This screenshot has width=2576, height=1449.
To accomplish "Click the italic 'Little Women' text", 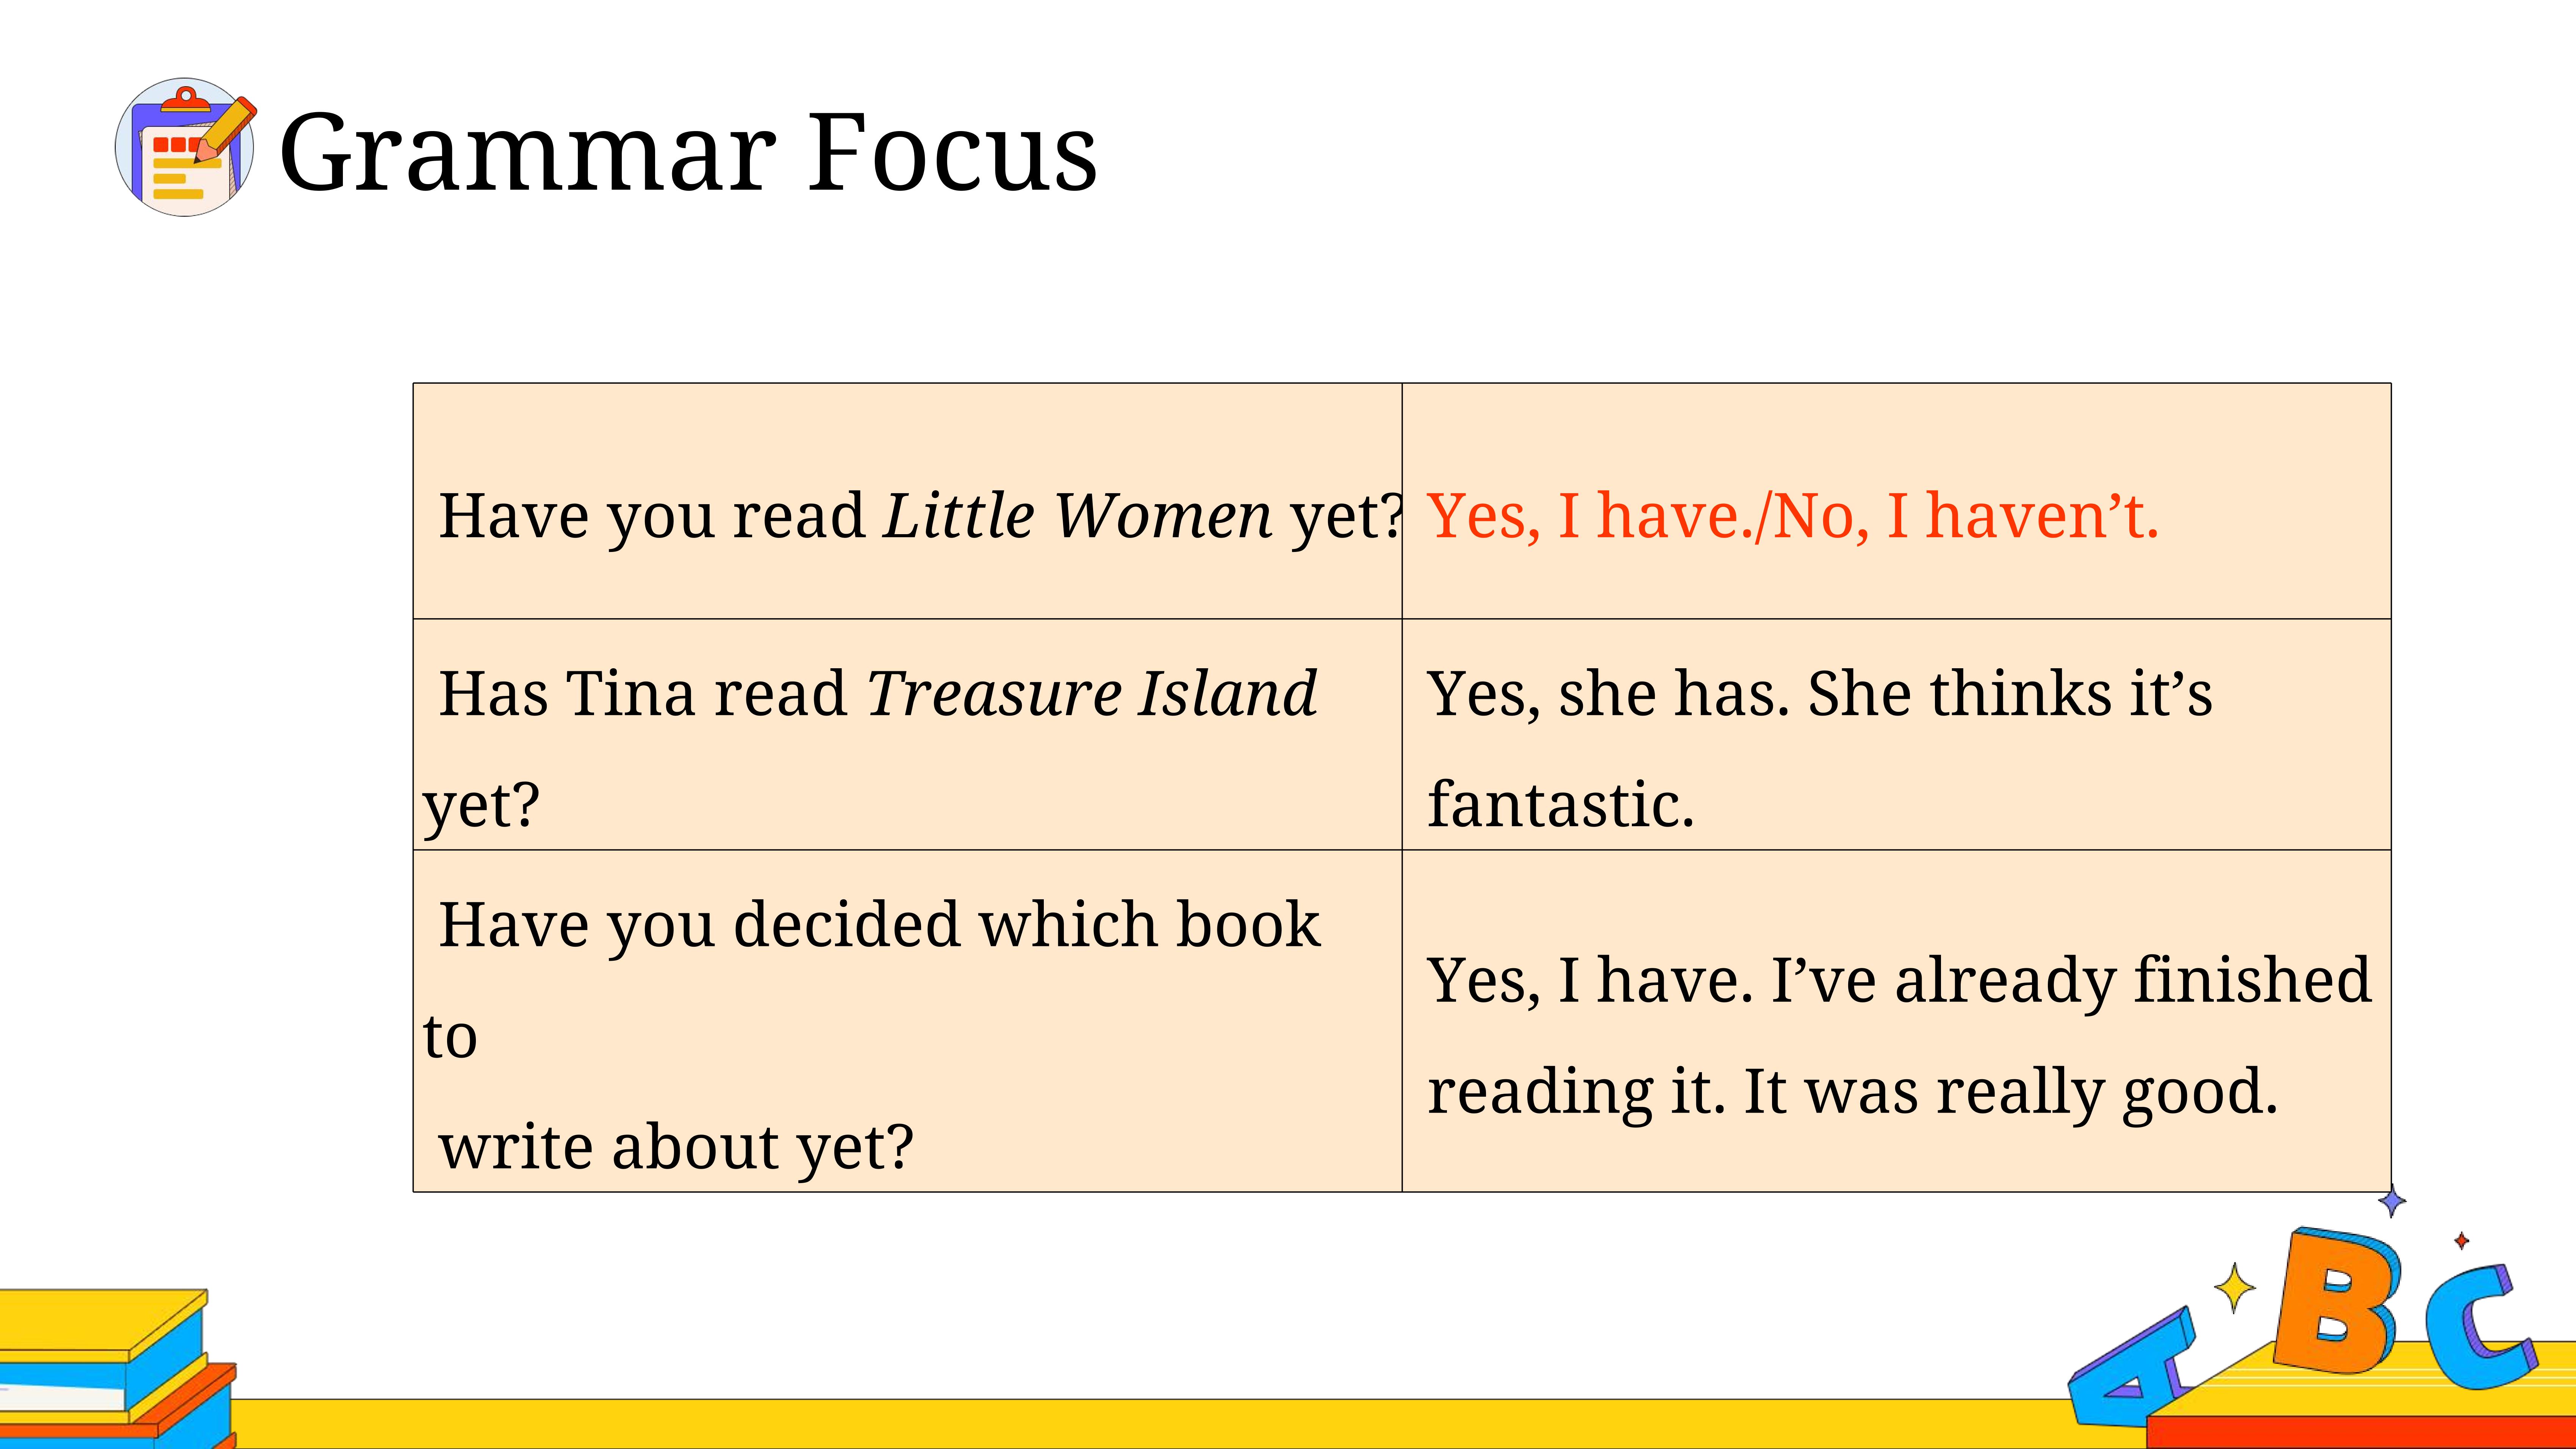I will click(1077, 516).
